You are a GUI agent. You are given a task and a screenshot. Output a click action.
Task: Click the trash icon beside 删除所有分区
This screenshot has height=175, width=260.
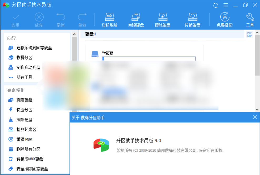(11, 149)
